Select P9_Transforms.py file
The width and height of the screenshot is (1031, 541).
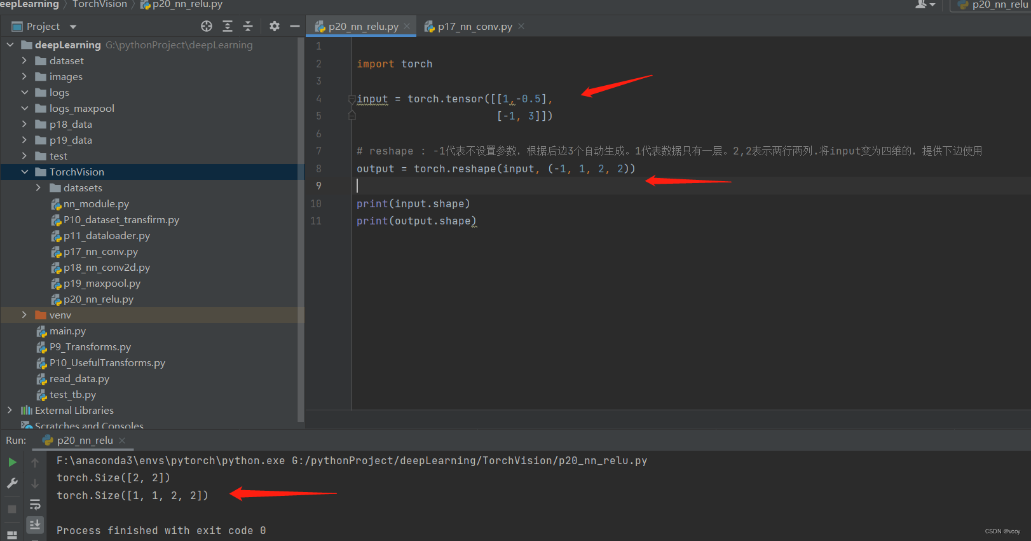[90, 346]
